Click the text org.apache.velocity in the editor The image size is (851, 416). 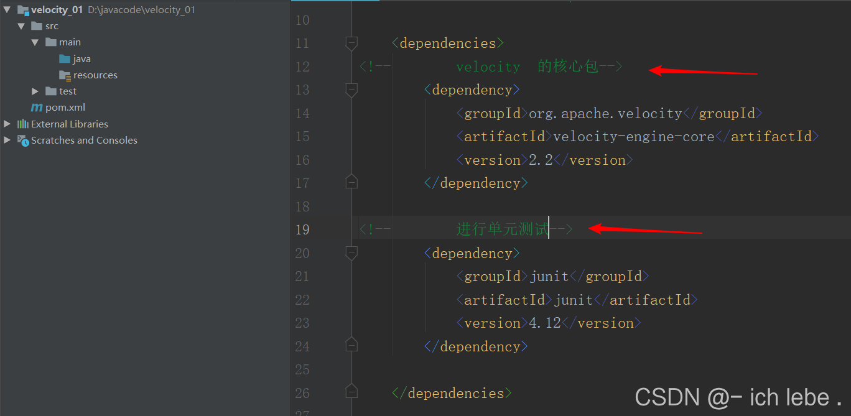coord(606,113)
